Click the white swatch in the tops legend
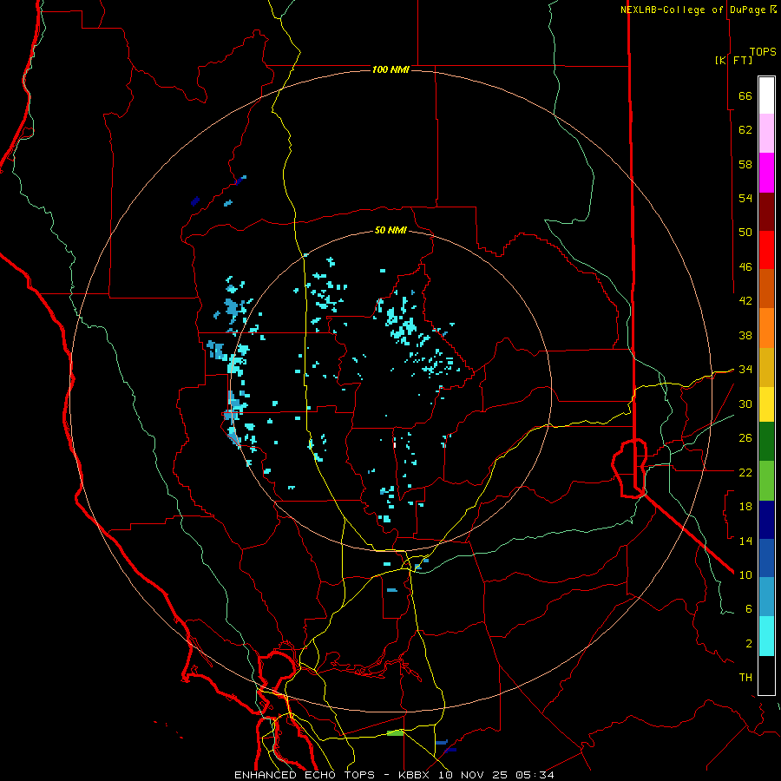This screenshot has width=781, height=781. tap(766, 95)
